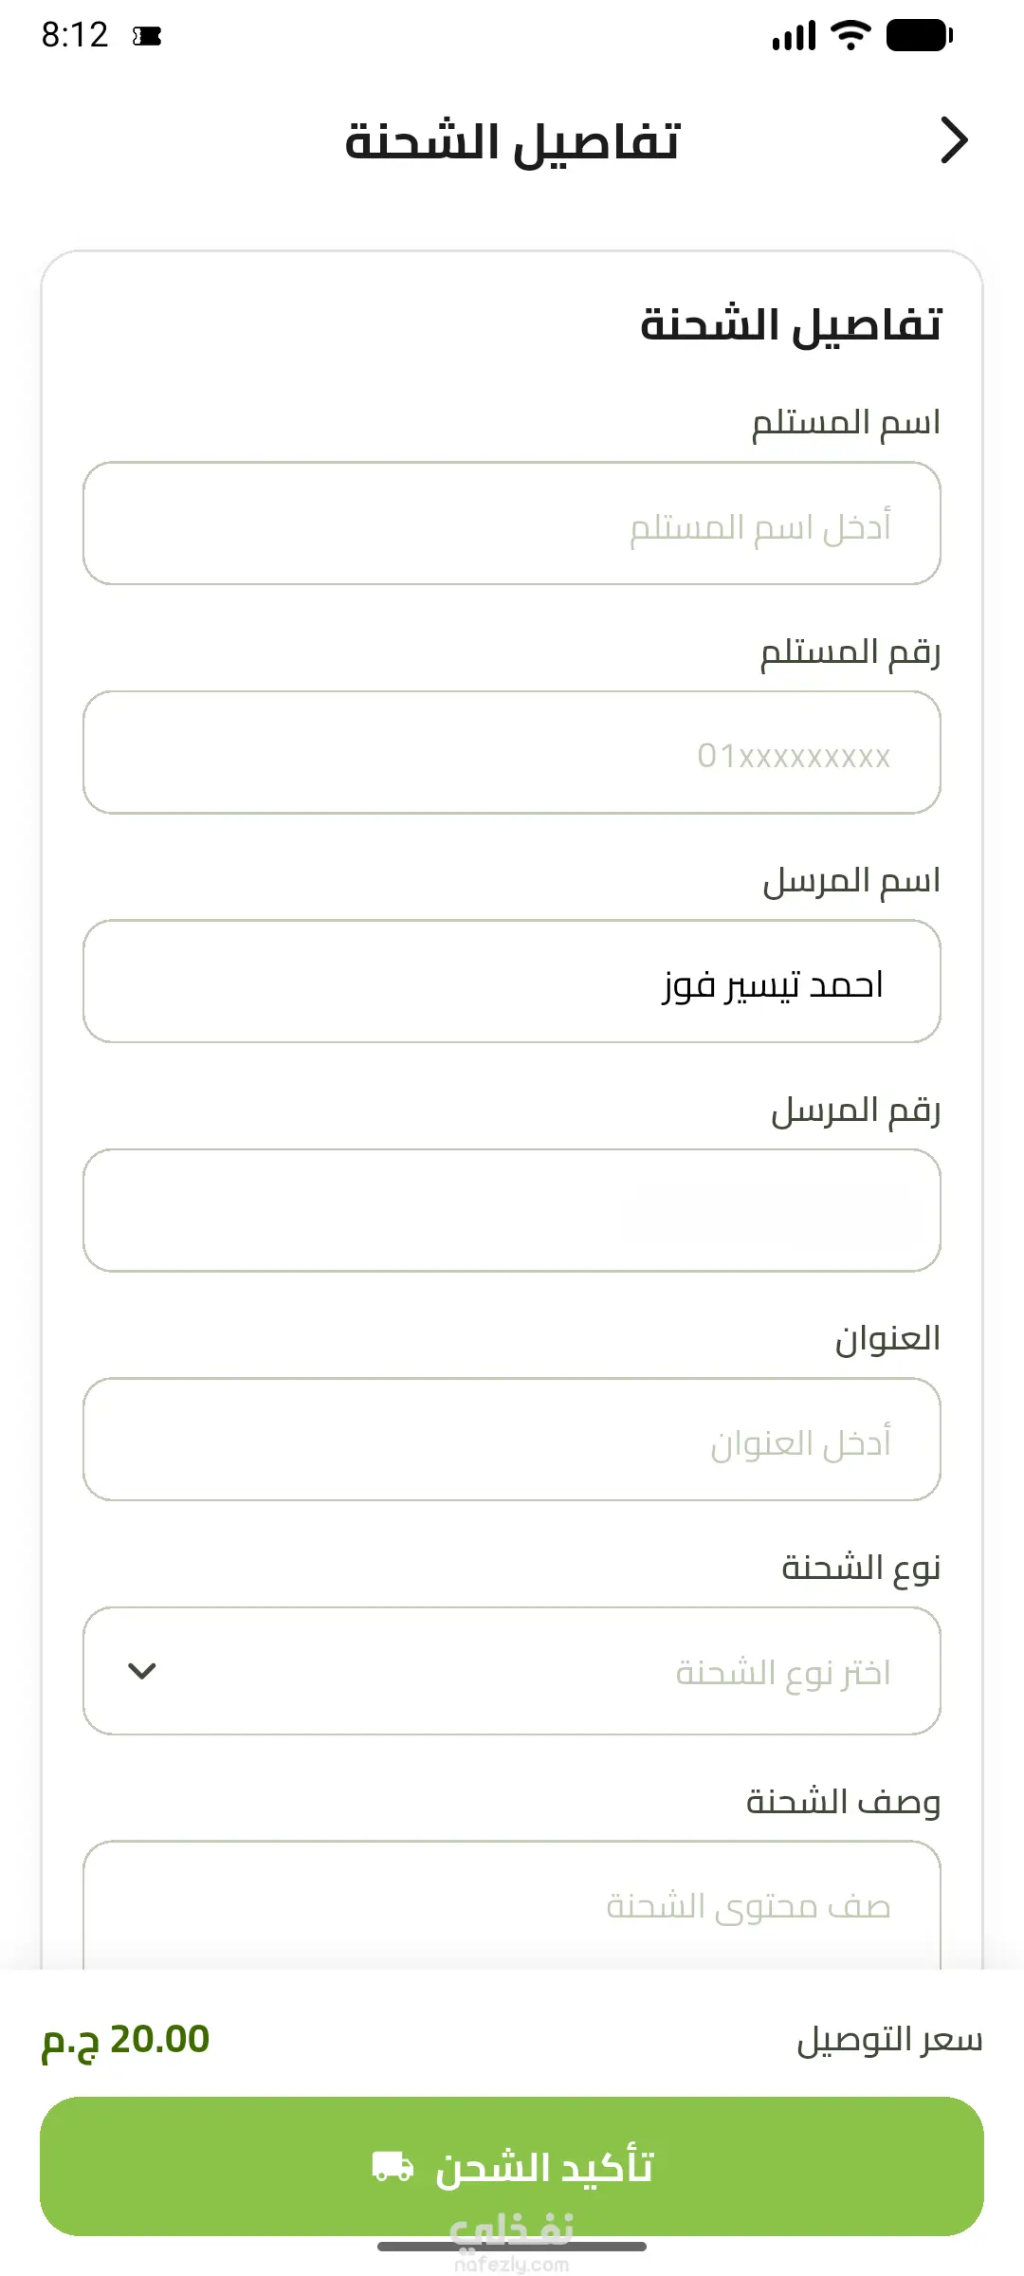Click the تأكيد الشحن button

(512, 2166)
